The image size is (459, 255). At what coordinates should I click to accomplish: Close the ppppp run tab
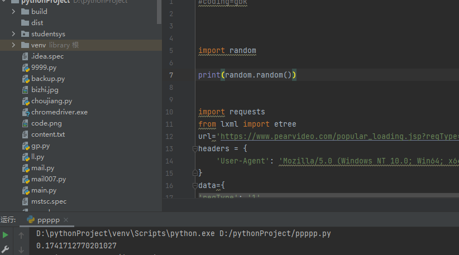66,220
